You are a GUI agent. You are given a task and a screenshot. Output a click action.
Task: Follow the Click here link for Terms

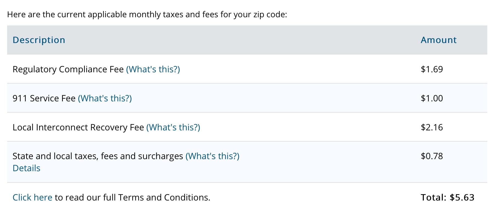(32, 197)
